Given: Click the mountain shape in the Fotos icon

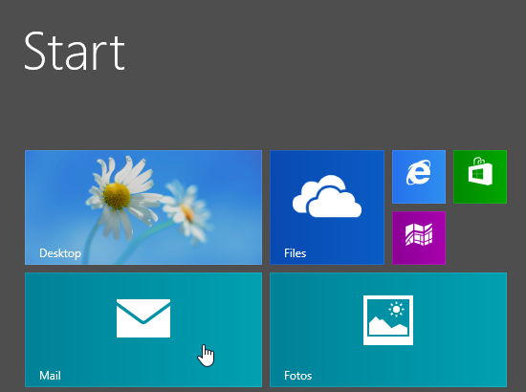Looking at the screenshot, I should (x=388, y=326).
